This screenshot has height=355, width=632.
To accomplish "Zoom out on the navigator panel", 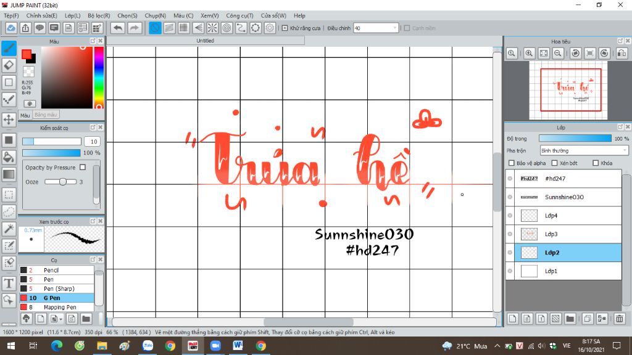I will point(558,53).
